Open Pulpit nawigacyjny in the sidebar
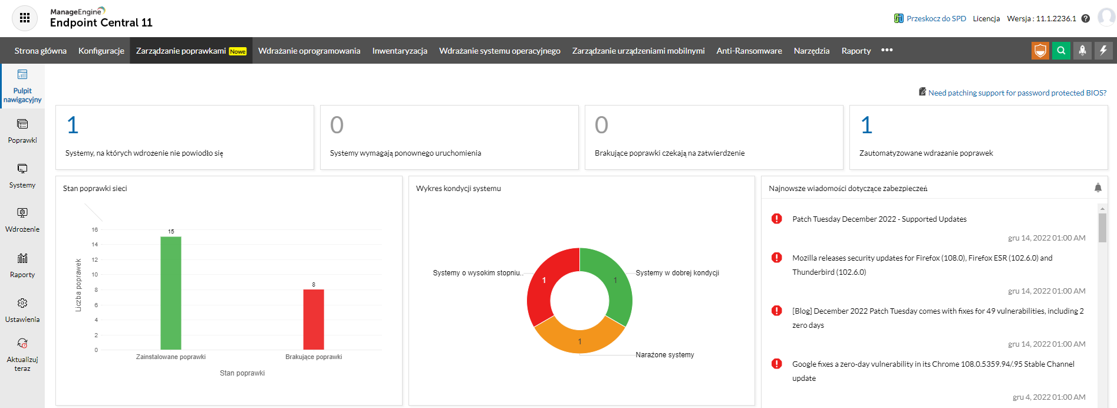 tap(22, 86)
